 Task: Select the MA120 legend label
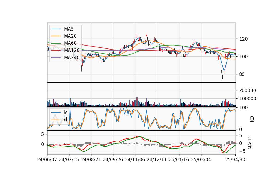72,50
